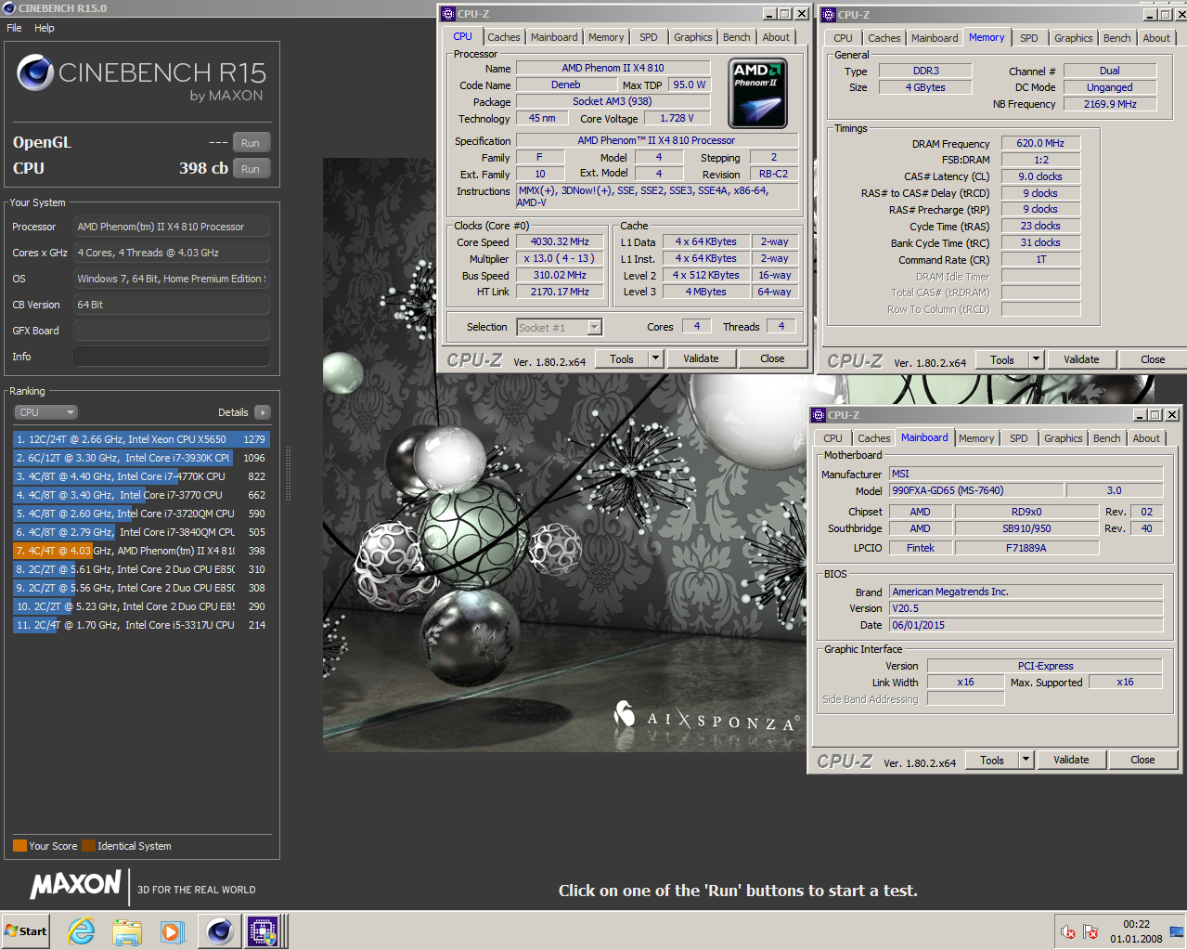Launch Windows Media Player from taskbar
This screenshot has height=950, width=1187.
[173, 930]
